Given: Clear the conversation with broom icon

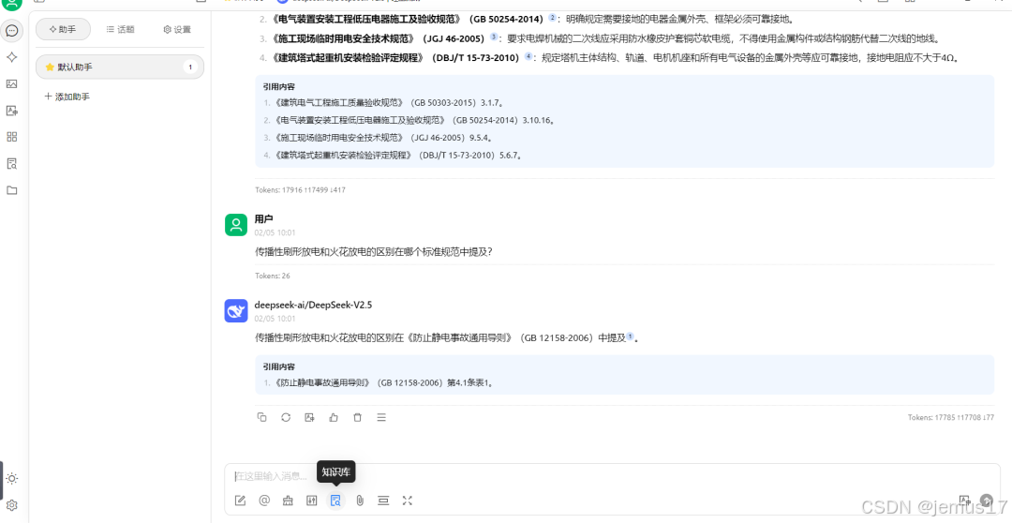Looking at the screenshot, I should point(288,501).
